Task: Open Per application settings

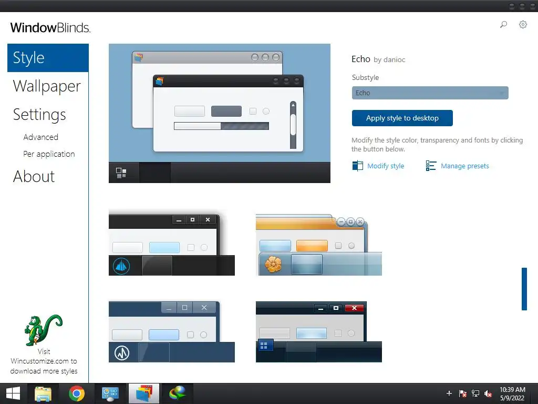Action: [x=49, y=154]
